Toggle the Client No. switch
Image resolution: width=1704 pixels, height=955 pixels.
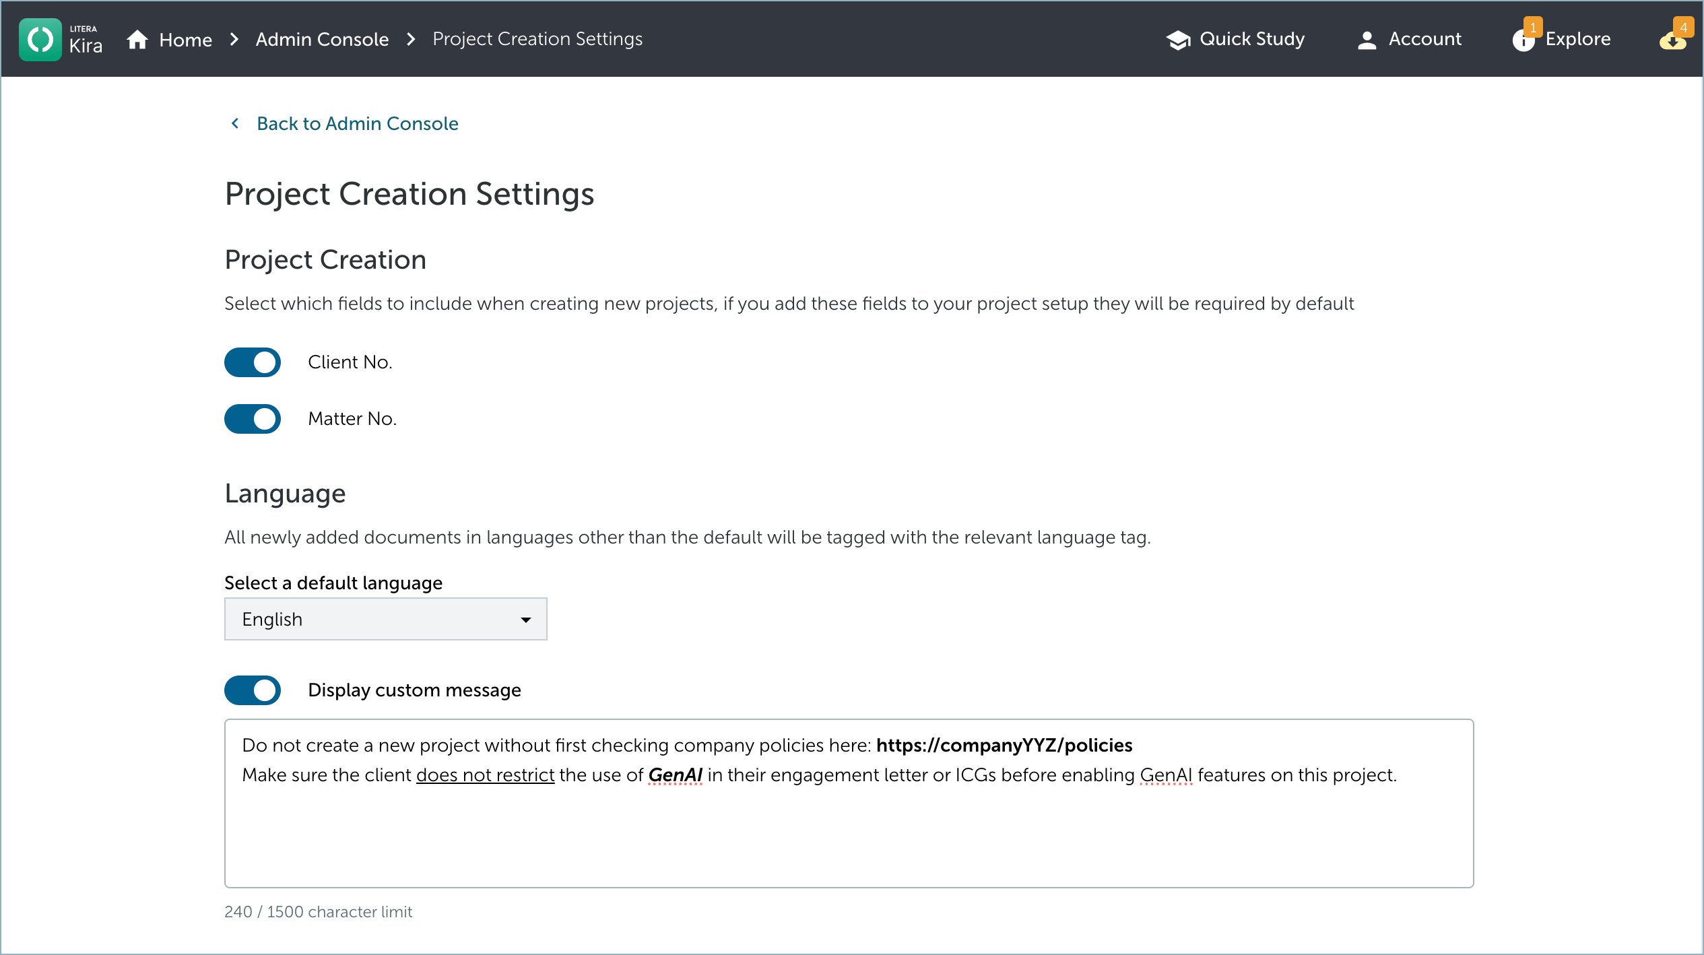tap(253, 362)
